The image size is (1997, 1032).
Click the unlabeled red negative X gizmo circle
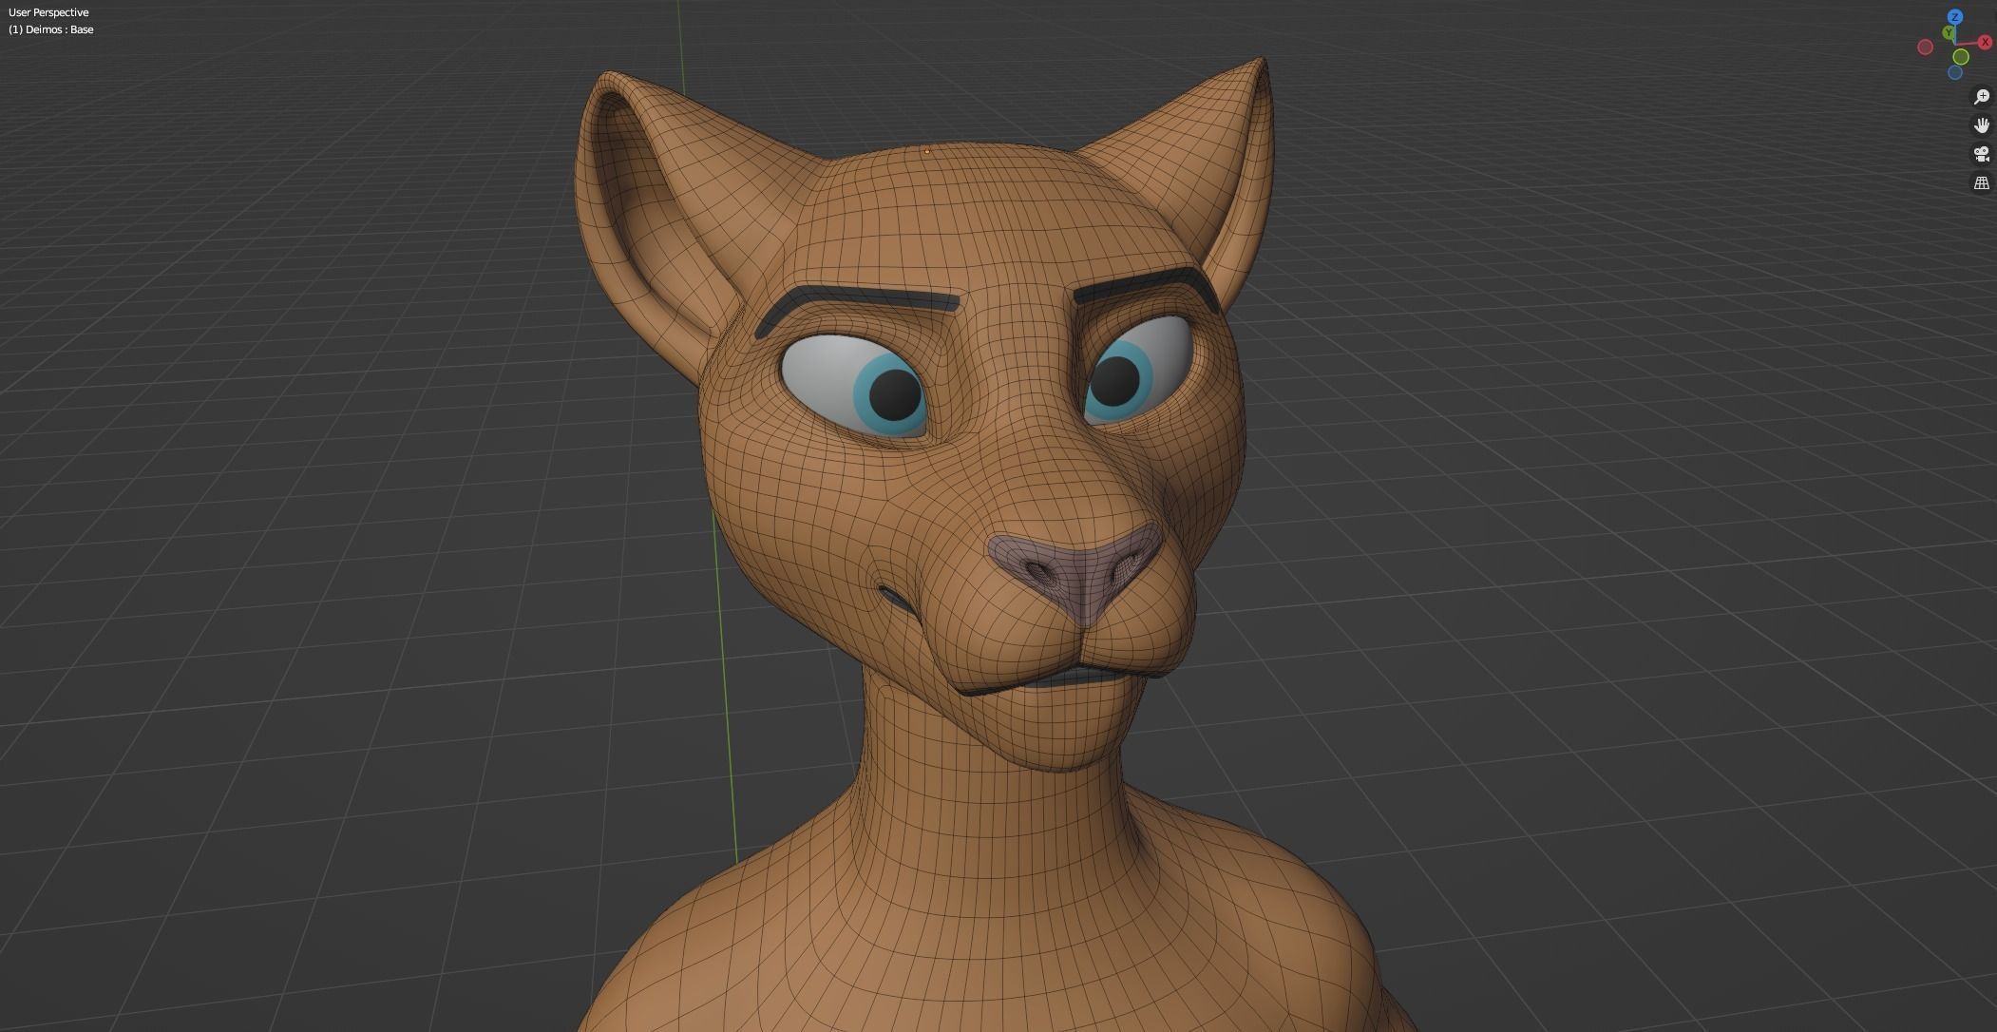pyautogui.click(x=1926, y=48)
